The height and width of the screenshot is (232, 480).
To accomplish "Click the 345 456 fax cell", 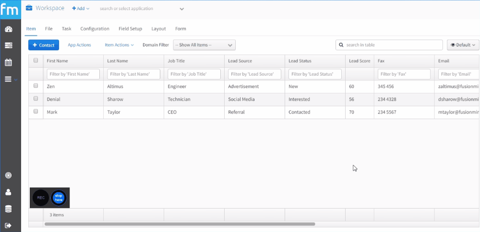I will (x=404, y=86).
